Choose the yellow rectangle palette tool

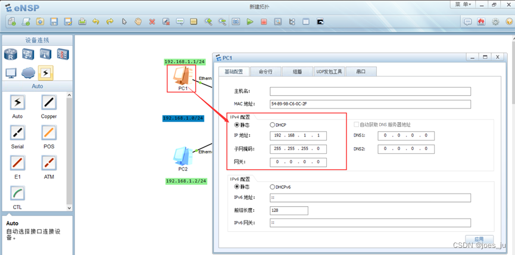coord(193,21)
